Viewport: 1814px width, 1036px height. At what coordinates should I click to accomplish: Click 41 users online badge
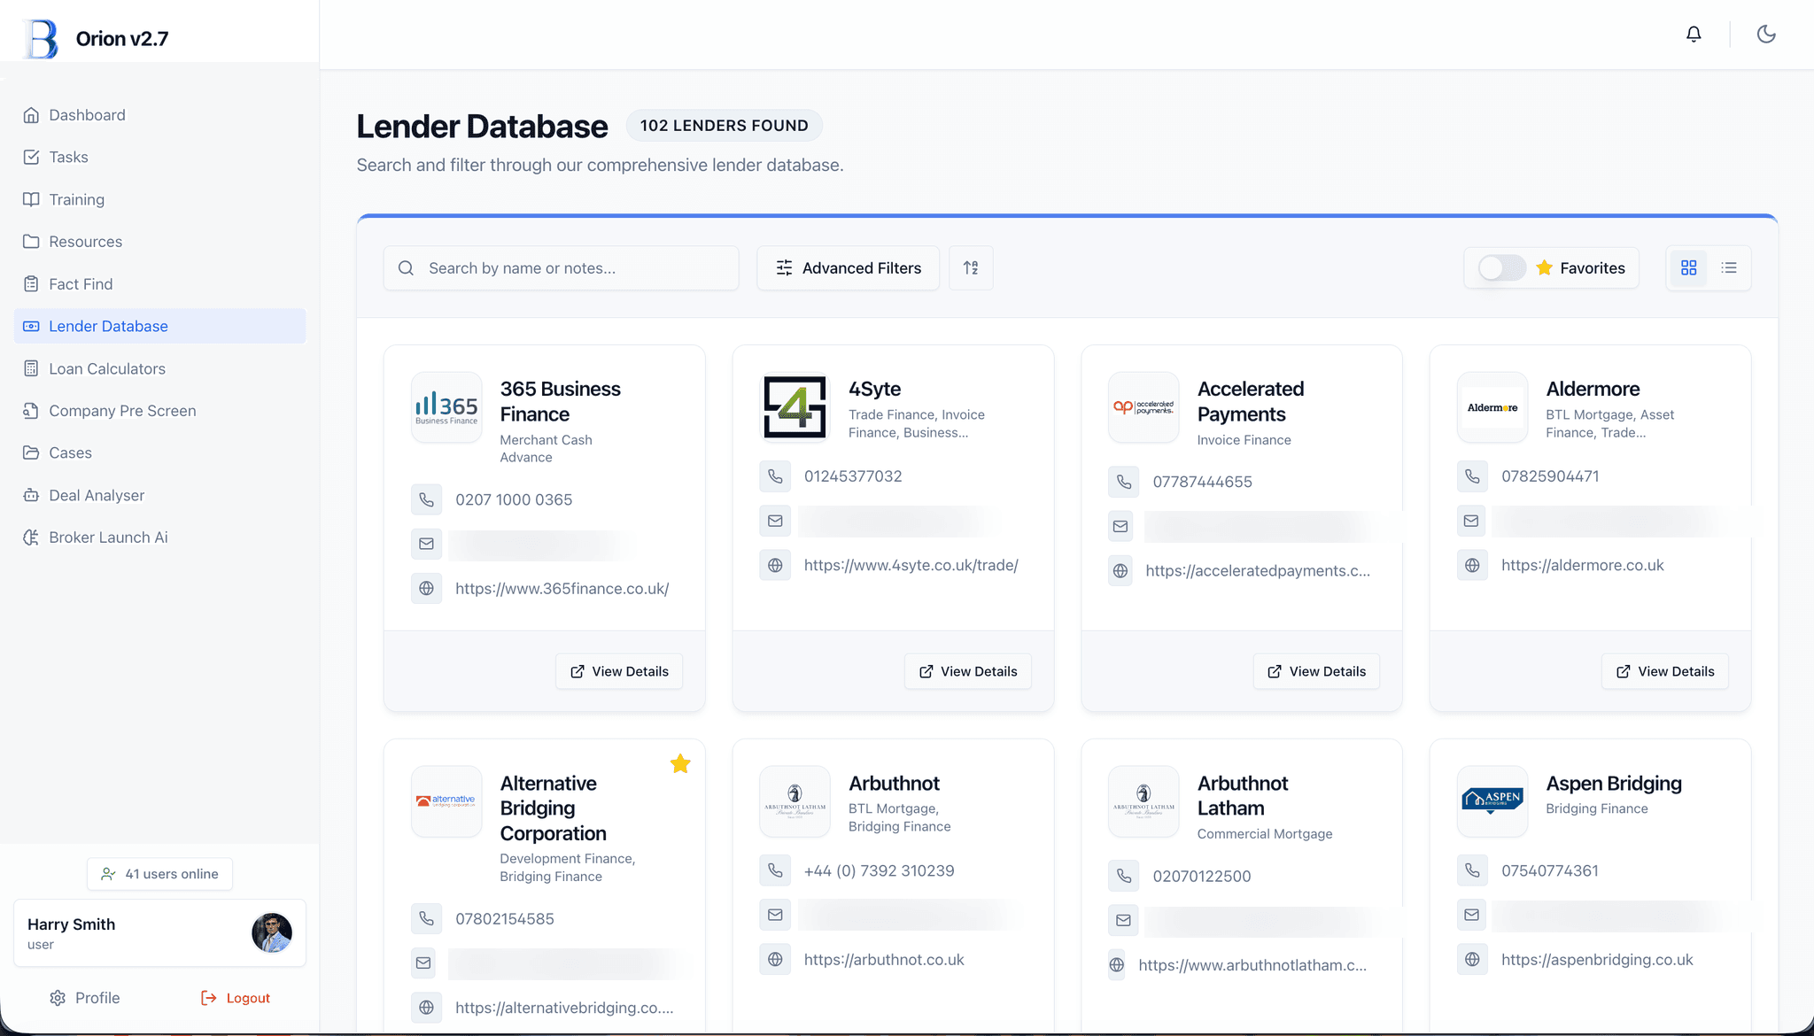[159, 874]
